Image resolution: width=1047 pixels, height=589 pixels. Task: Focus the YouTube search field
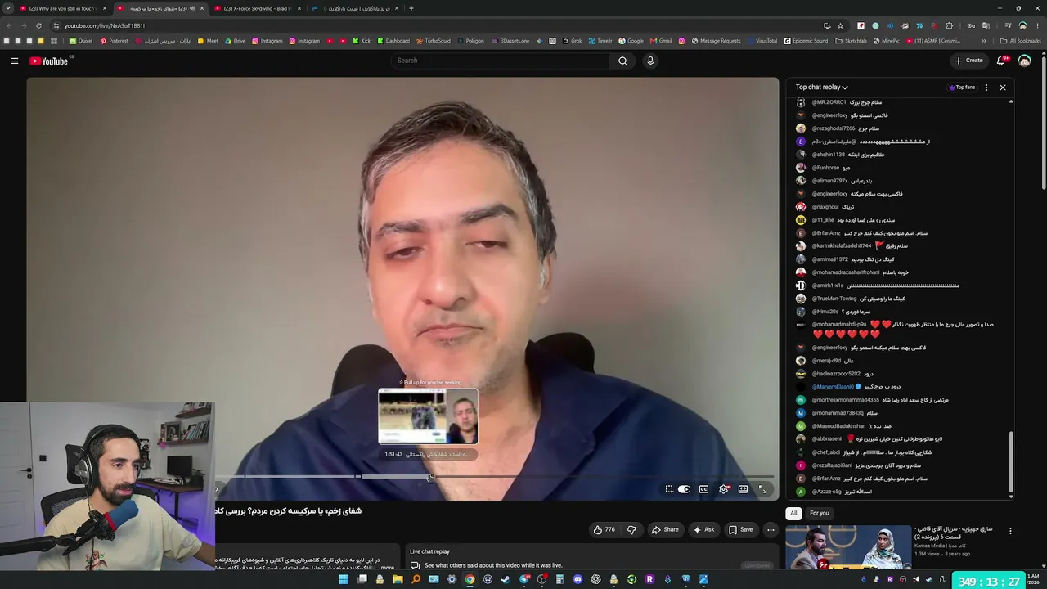pyautogui.click(x=500, y=61)
